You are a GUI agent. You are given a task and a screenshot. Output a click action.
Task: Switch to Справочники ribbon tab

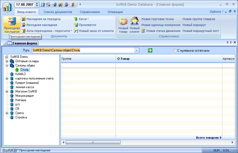[90, 12]
